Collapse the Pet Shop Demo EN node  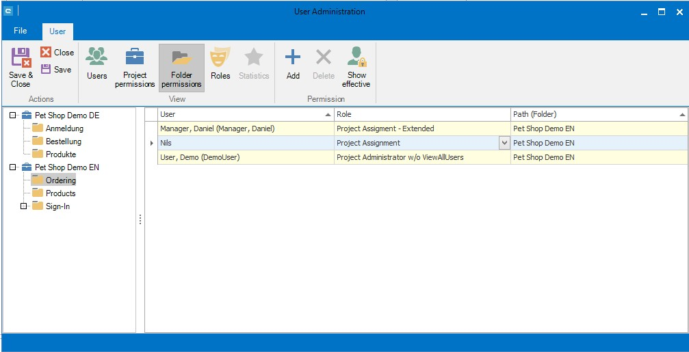click(13, 167)
